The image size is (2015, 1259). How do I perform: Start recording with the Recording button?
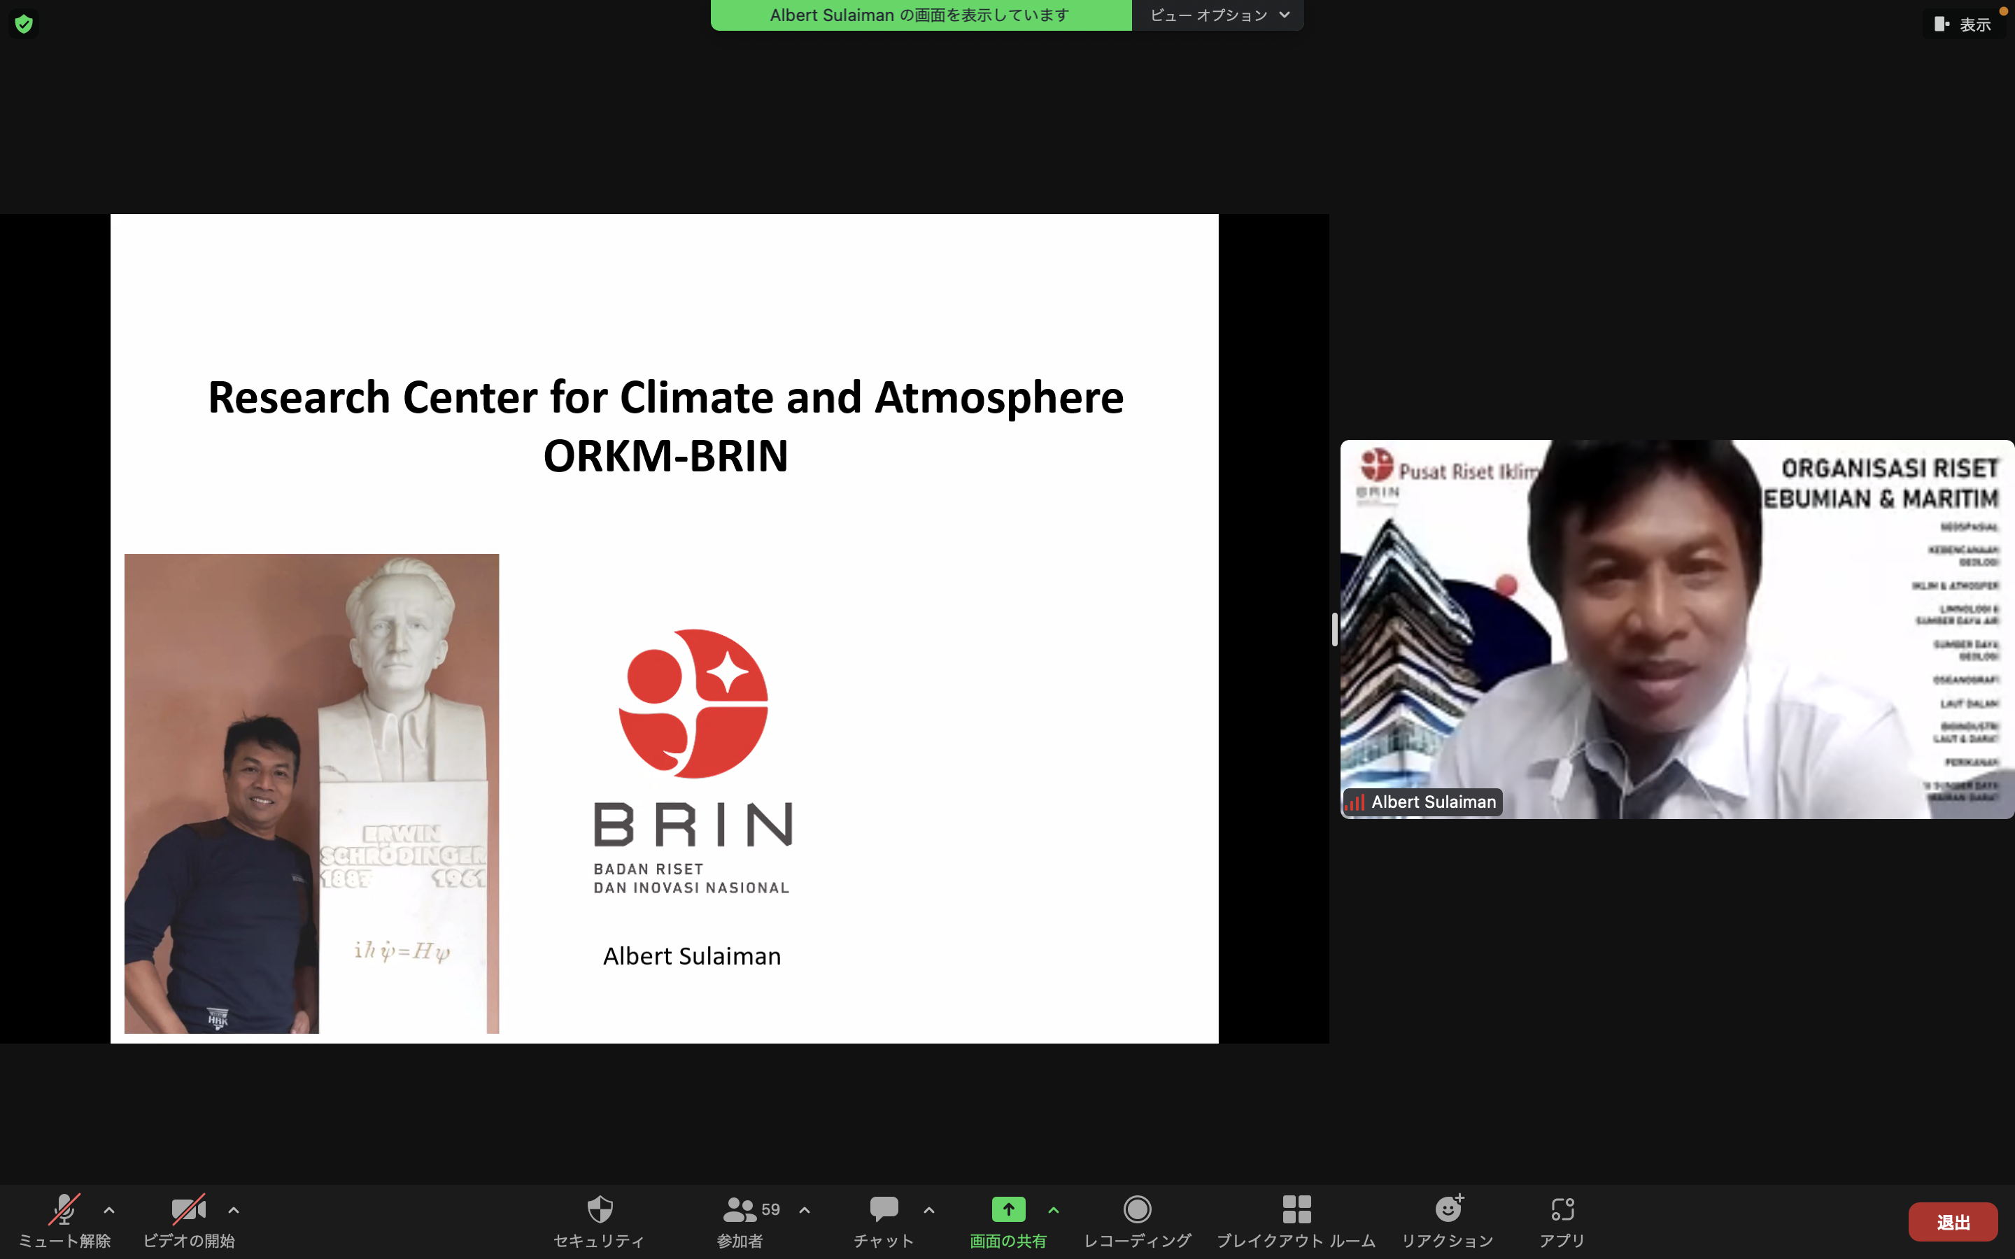tap(1138, 1221)
